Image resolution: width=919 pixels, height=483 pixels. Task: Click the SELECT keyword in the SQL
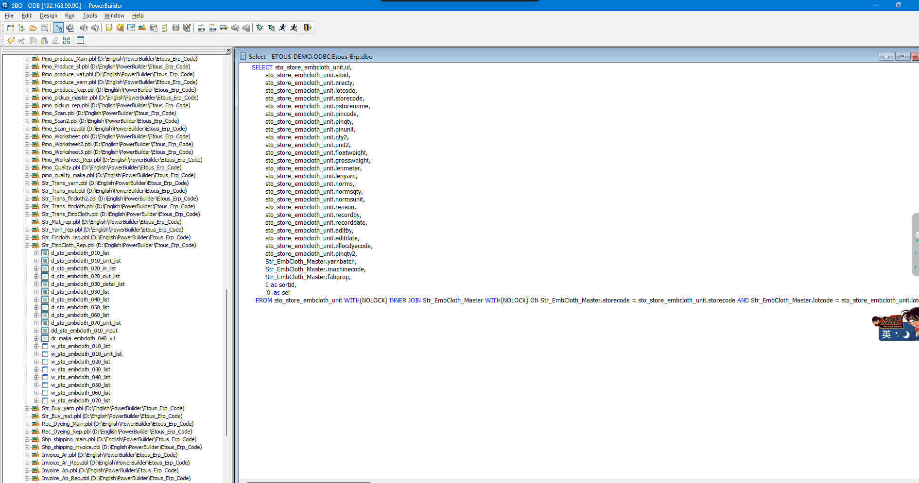click(262, 67)
